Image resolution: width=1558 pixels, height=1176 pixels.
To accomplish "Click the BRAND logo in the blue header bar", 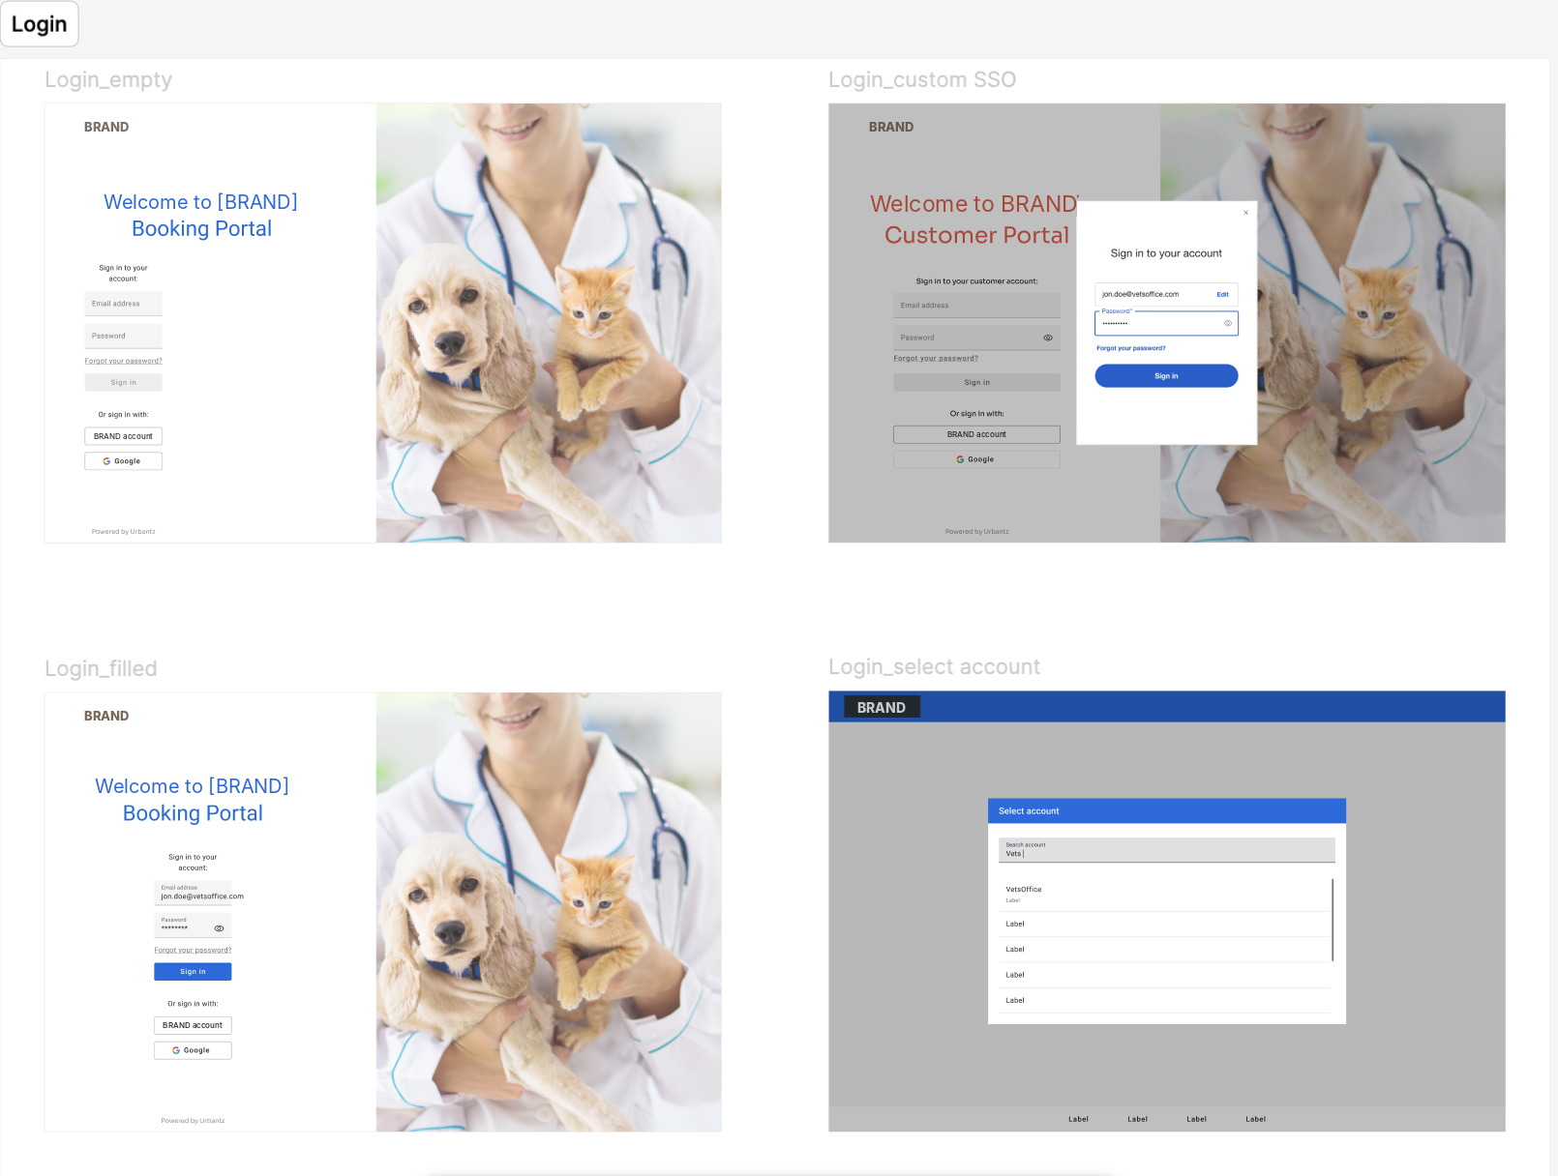I will pyautogui.click(x=882, y=708).
